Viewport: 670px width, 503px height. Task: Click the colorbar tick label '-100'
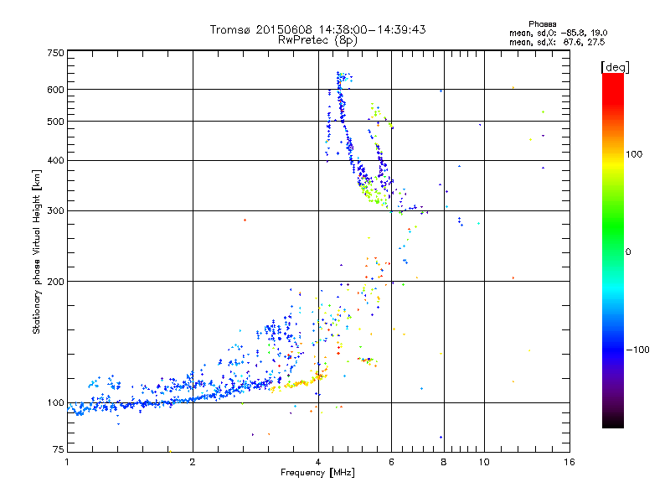point(637,350)
